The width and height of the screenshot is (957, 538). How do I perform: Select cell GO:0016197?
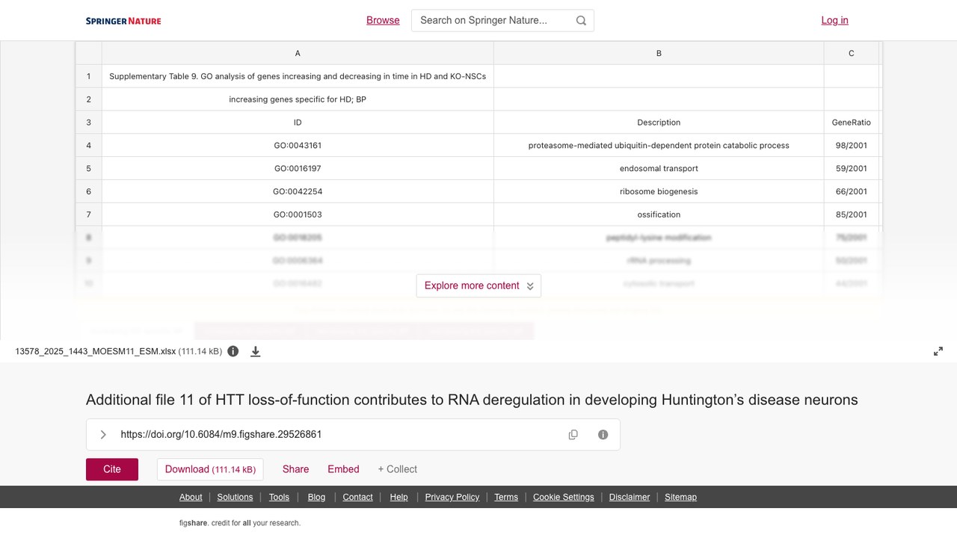pos(298,169)
